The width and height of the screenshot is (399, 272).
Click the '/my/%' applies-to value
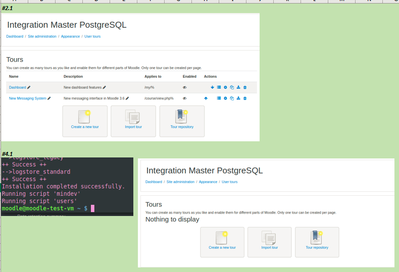149,87
